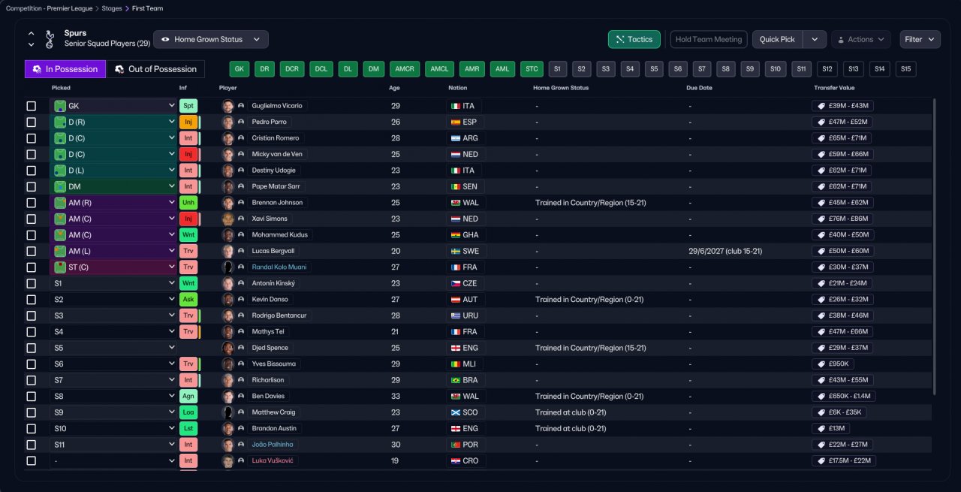Viewport: 961px width, 492px height.
Task: Select the STC position chip
Action: point(532,69)
